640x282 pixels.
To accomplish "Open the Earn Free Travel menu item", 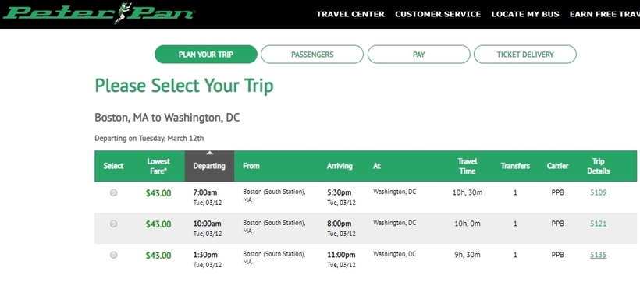I will [x=605, y=14].
